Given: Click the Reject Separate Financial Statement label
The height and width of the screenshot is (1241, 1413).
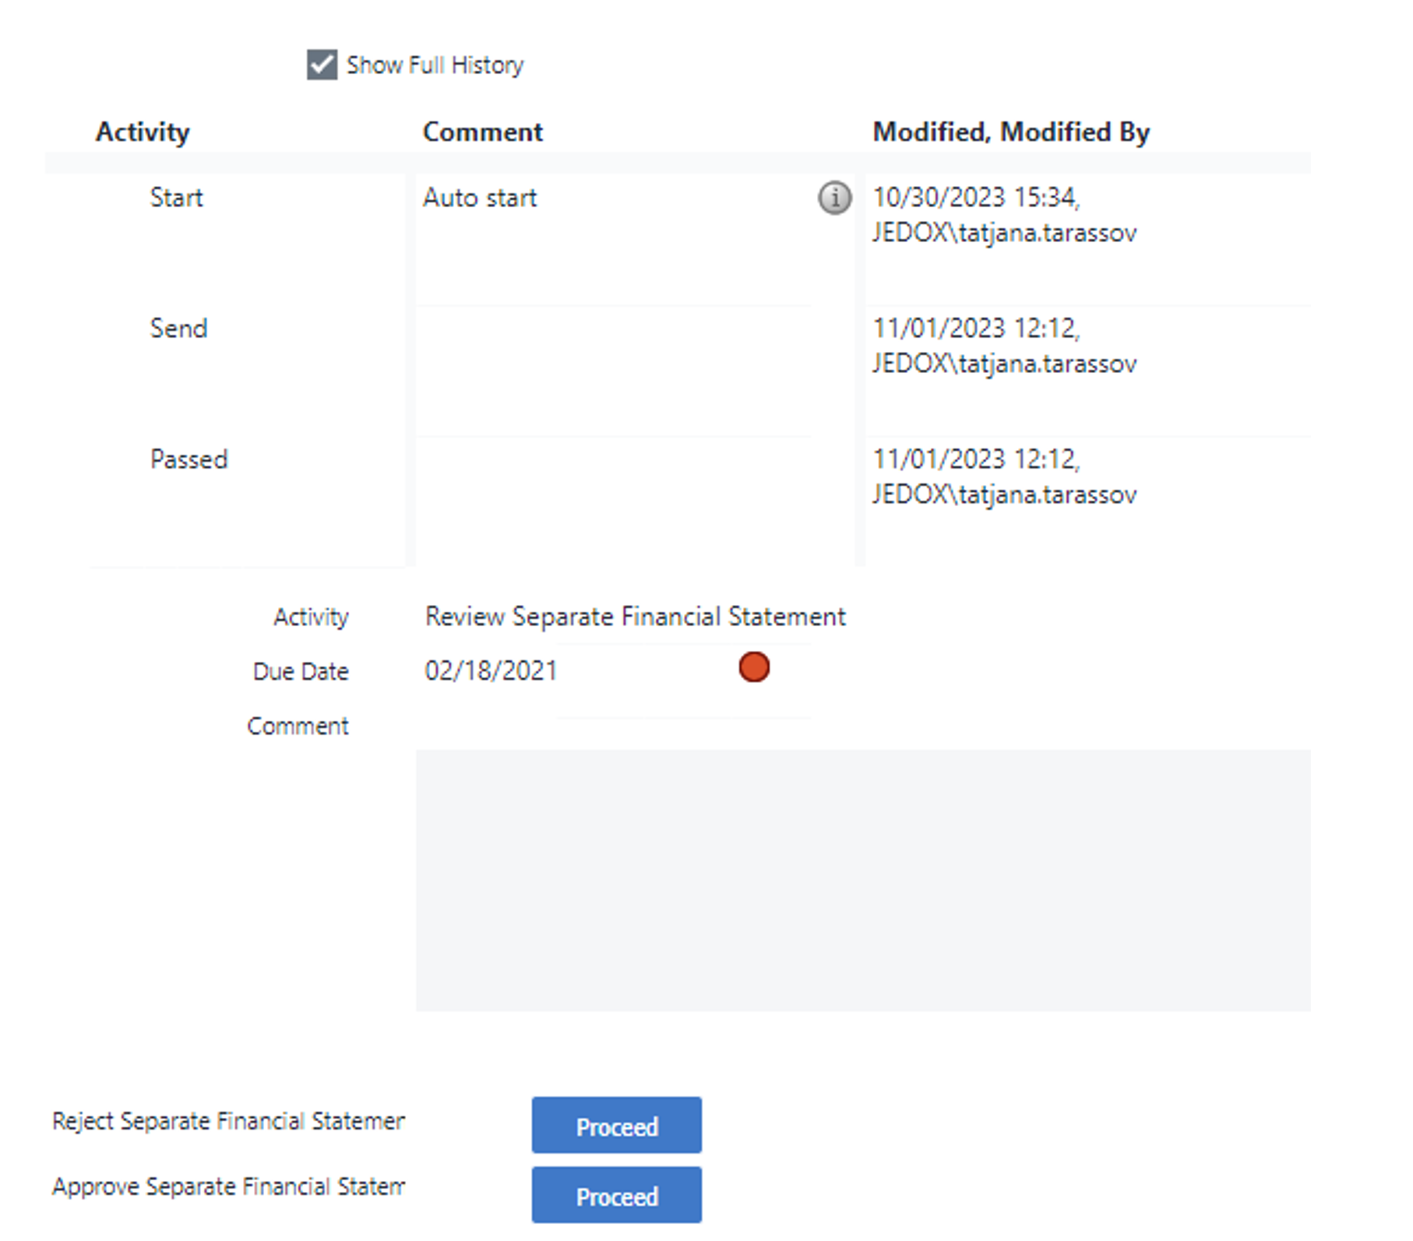Looking at the screenshot, I should [227, 1121].
